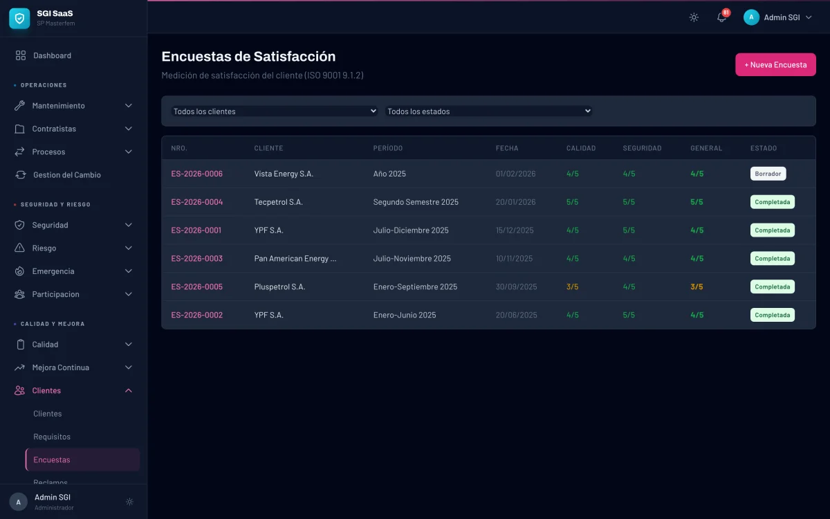830x519 pixels.
Task: Click the Participacion people icon
Action: click(x=21, y=293)
